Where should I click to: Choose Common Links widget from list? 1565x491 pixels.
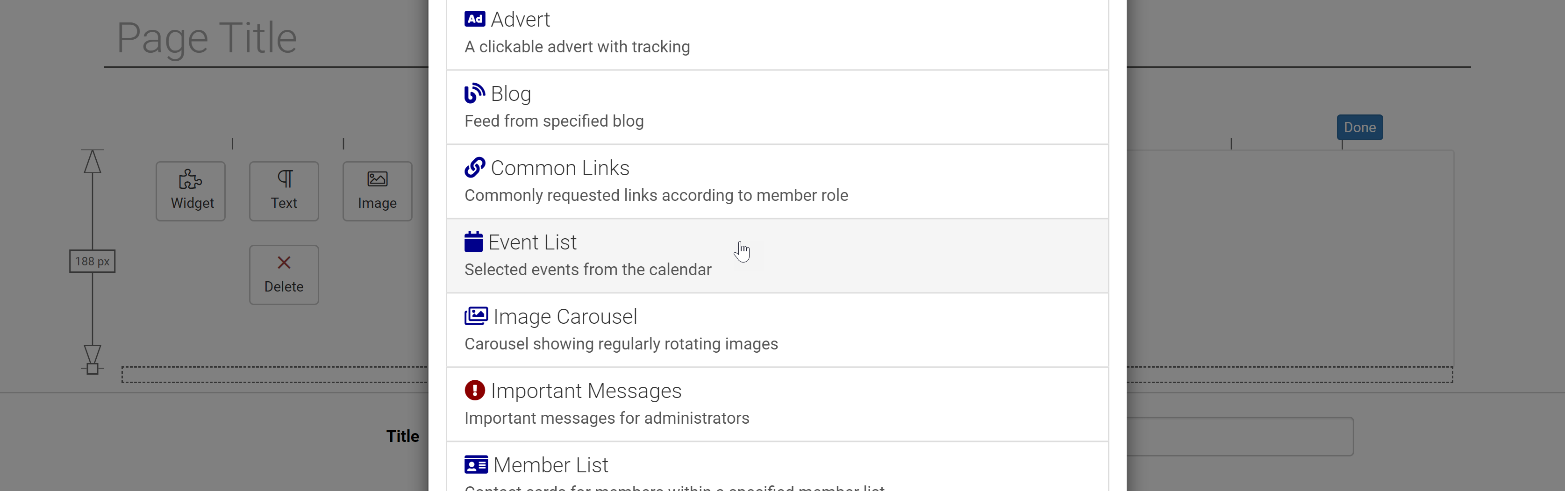[777, 181]
